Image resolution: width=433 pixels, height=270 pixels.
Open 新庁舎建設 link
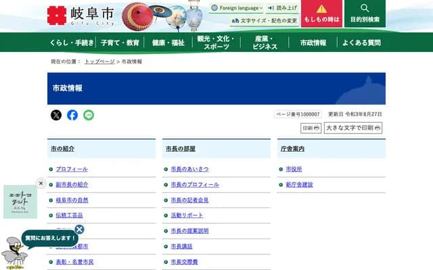click(299, 184)
